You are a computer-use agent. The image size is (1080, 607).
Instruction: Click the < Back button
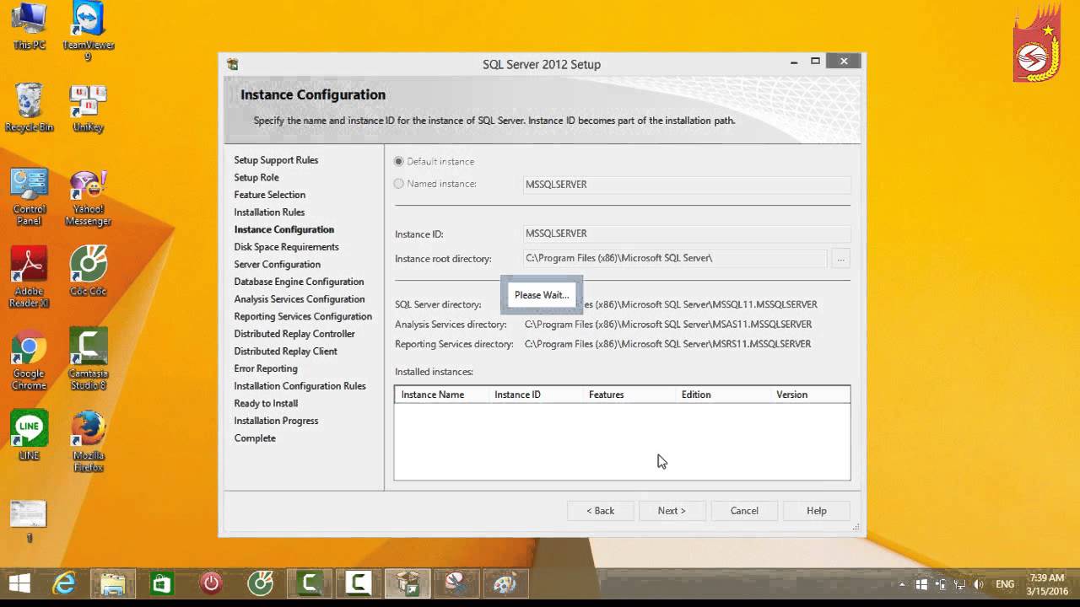click(x=601, y=511)
